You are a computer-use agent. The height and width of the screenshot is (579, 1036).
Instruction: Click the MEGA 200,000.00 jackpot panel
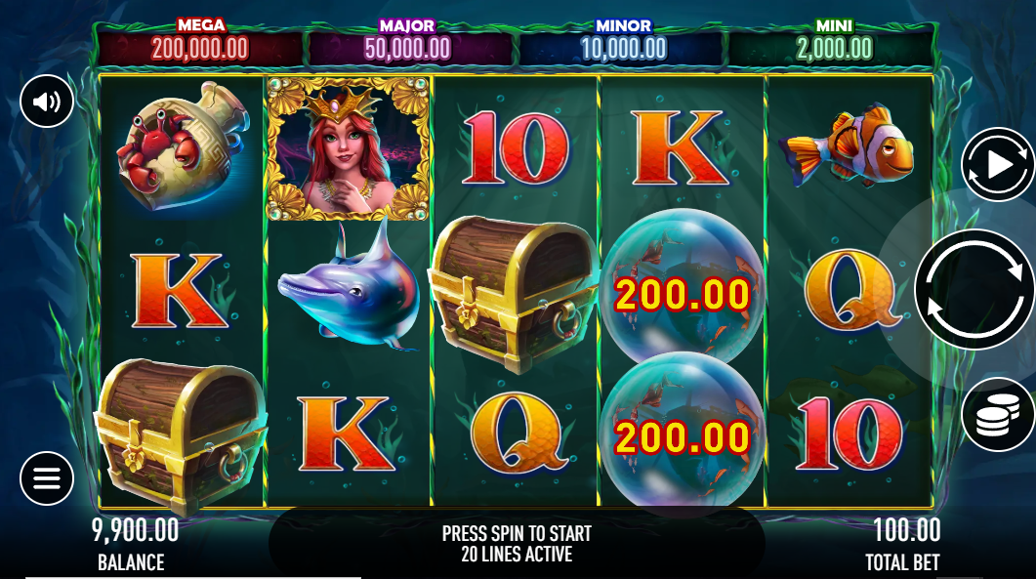pos(199,42)
